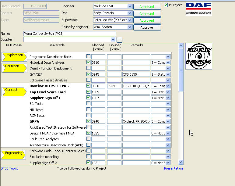Click Finished field 0934 for Baseline

(x=114, y=86)
